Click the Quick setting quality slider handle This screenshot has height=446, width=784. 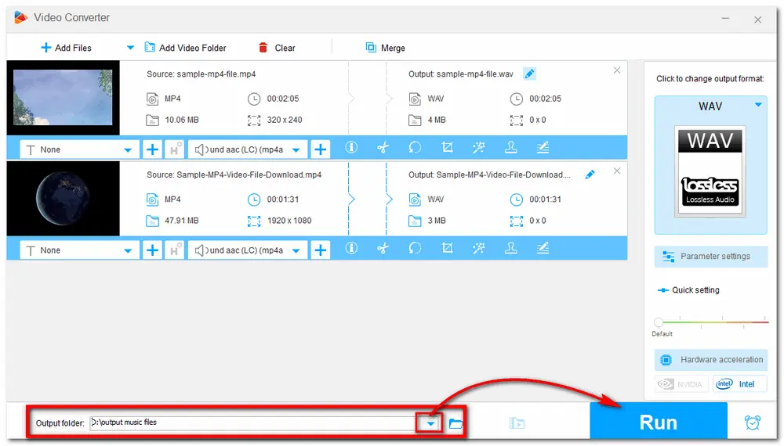pos(659,322)
